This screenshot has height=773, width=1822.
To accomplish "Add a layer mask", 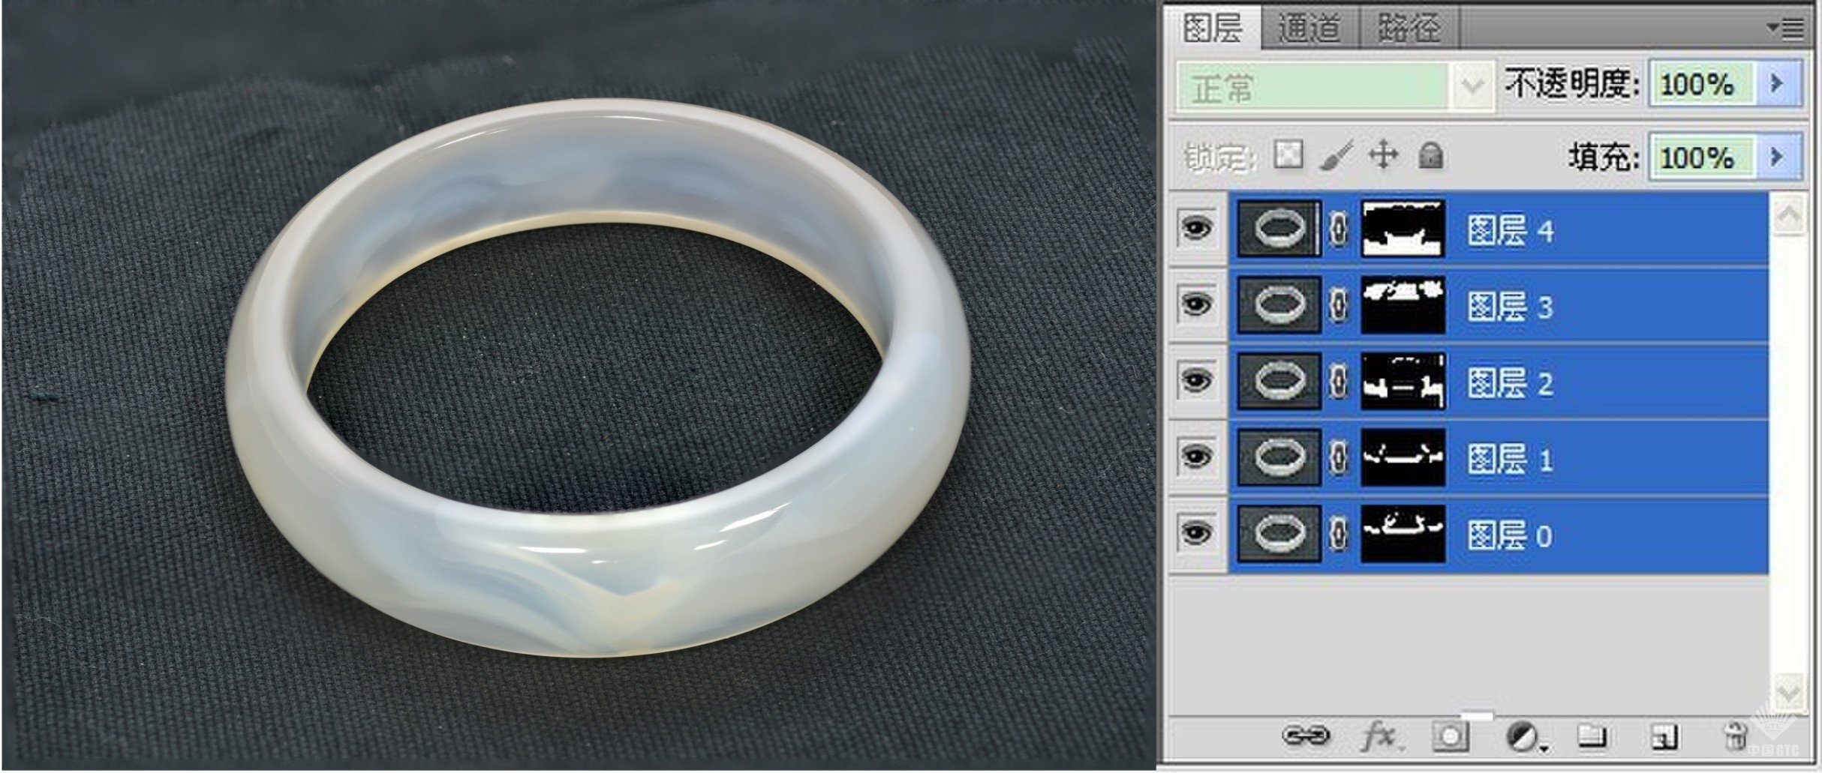I will [x=1450, y=736].
